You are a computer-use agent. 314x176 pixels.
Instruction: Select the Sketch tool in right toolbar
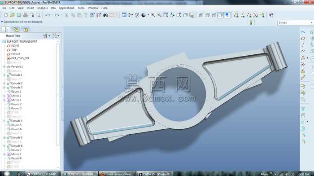303,32
